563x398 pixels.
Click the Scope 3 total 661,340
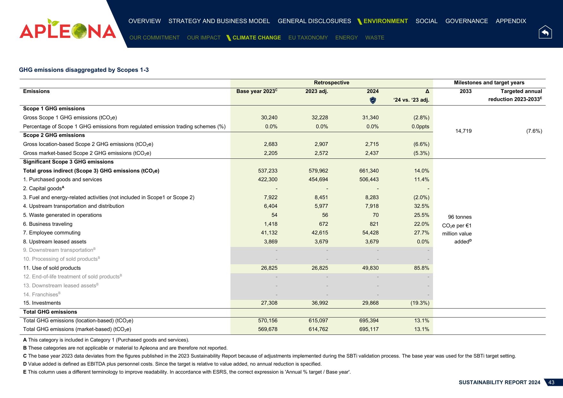(x=369, y=171)
